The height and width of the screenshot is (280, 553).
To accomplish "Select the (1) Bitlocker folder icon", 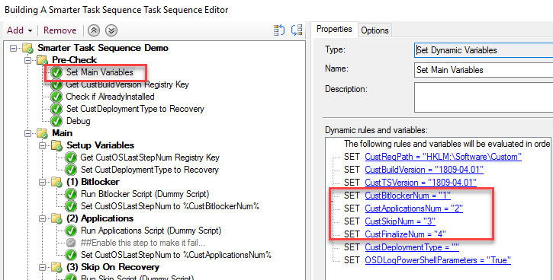I will pos(56,182).
